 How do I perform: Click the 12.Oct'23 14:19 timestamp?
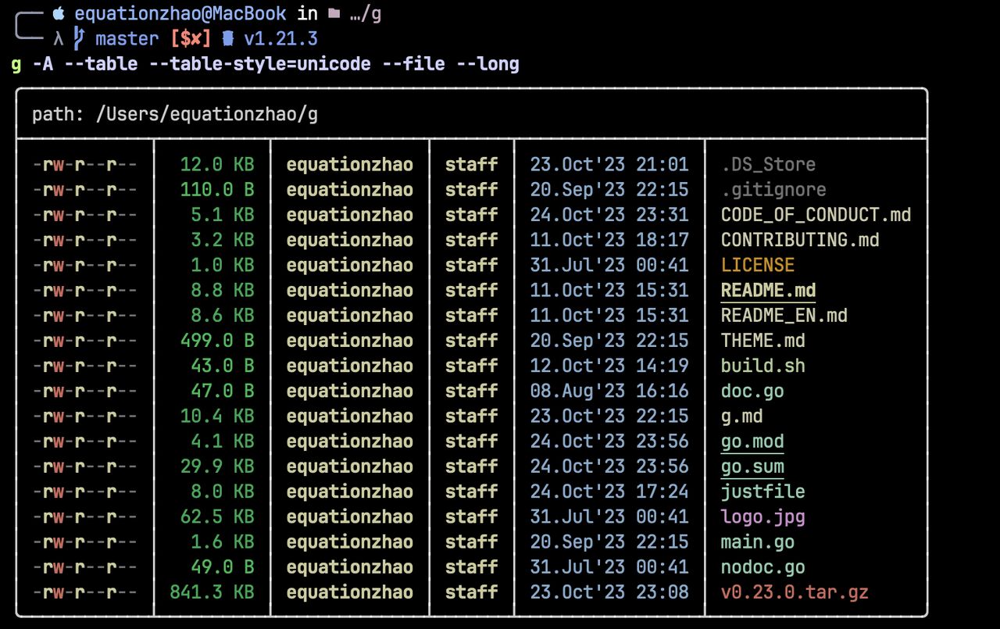[x=609, y=366]
